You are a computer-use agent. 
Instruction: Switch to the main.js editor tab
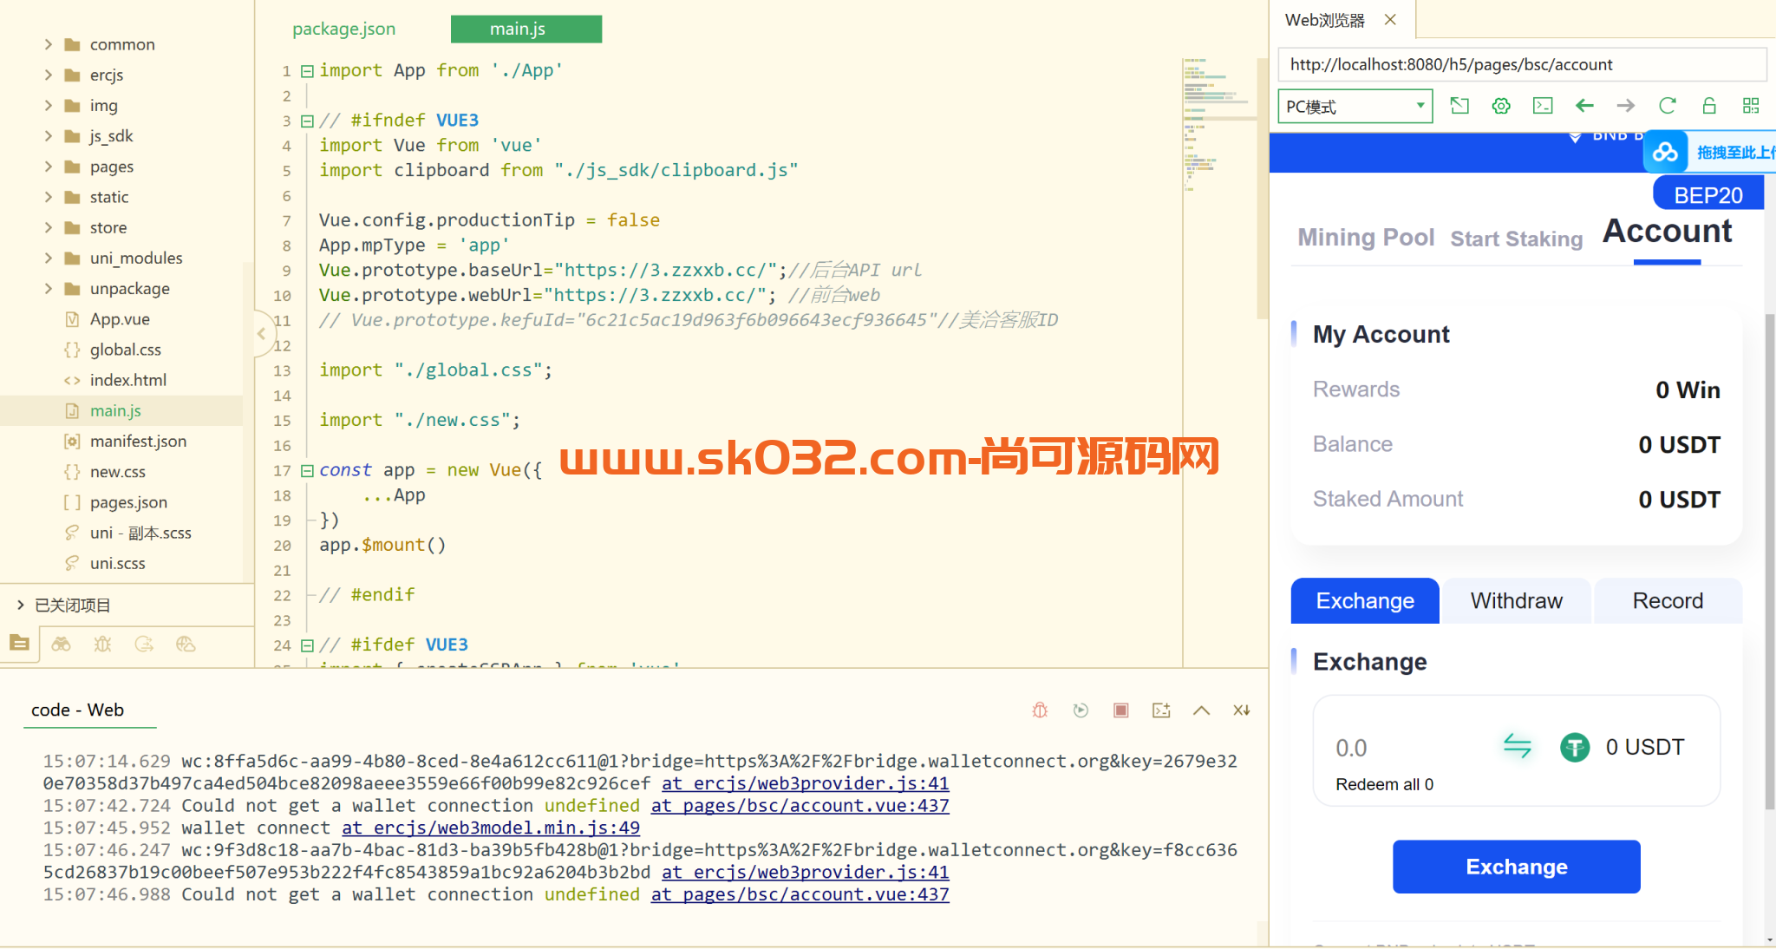526,29
